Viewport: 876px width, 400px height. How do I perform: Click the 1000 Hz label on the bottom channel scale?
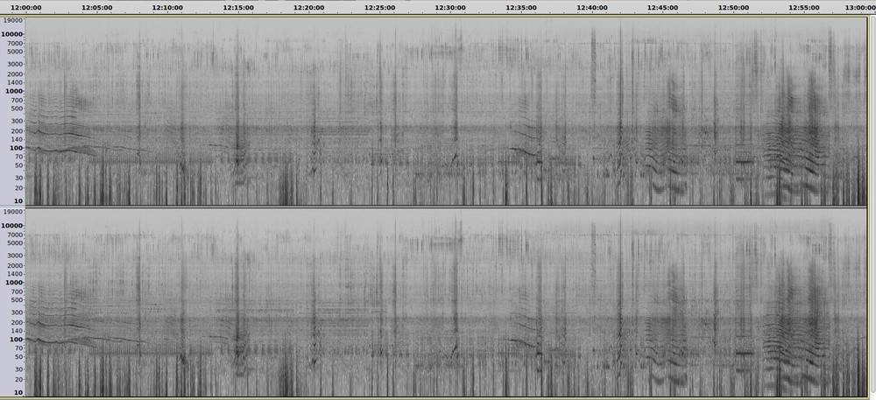(15, 283)
